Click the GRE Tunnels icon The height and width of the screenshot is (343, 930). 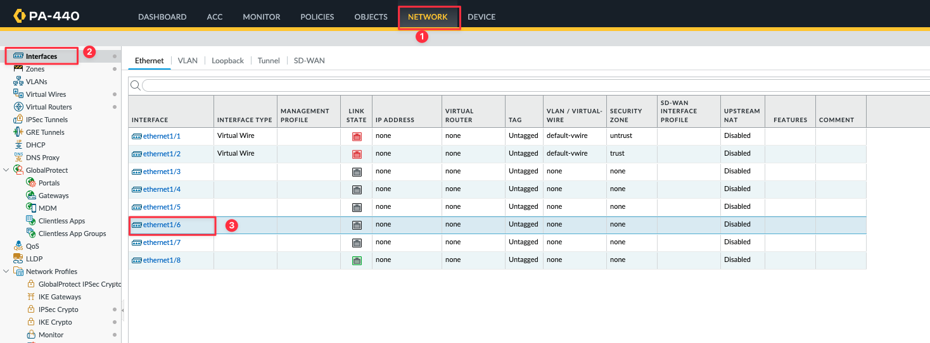[x=18, y=132]
